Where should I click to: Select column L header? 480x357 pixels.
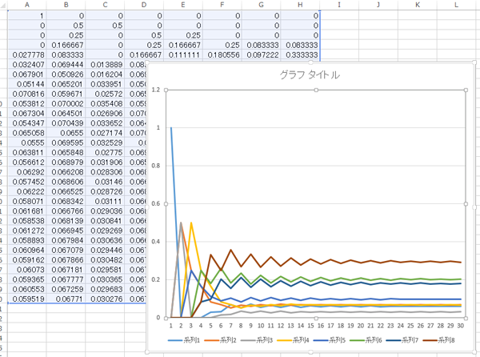click(457, 5)
